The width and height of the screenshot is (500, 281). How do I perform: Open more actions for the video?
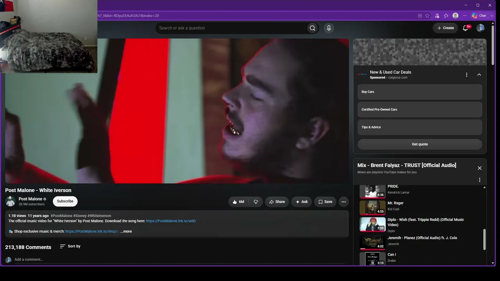click(344, 202)
